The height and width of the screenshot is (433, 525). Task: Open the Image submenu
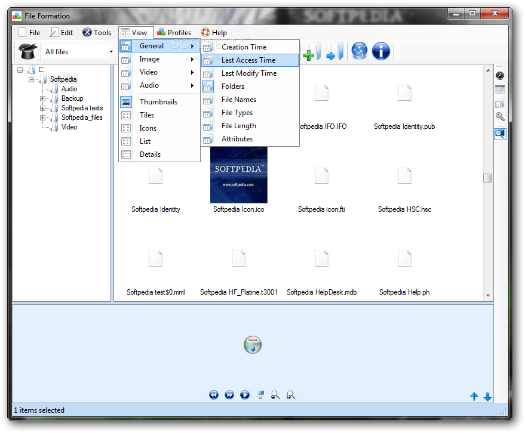(x=159, y=59)
